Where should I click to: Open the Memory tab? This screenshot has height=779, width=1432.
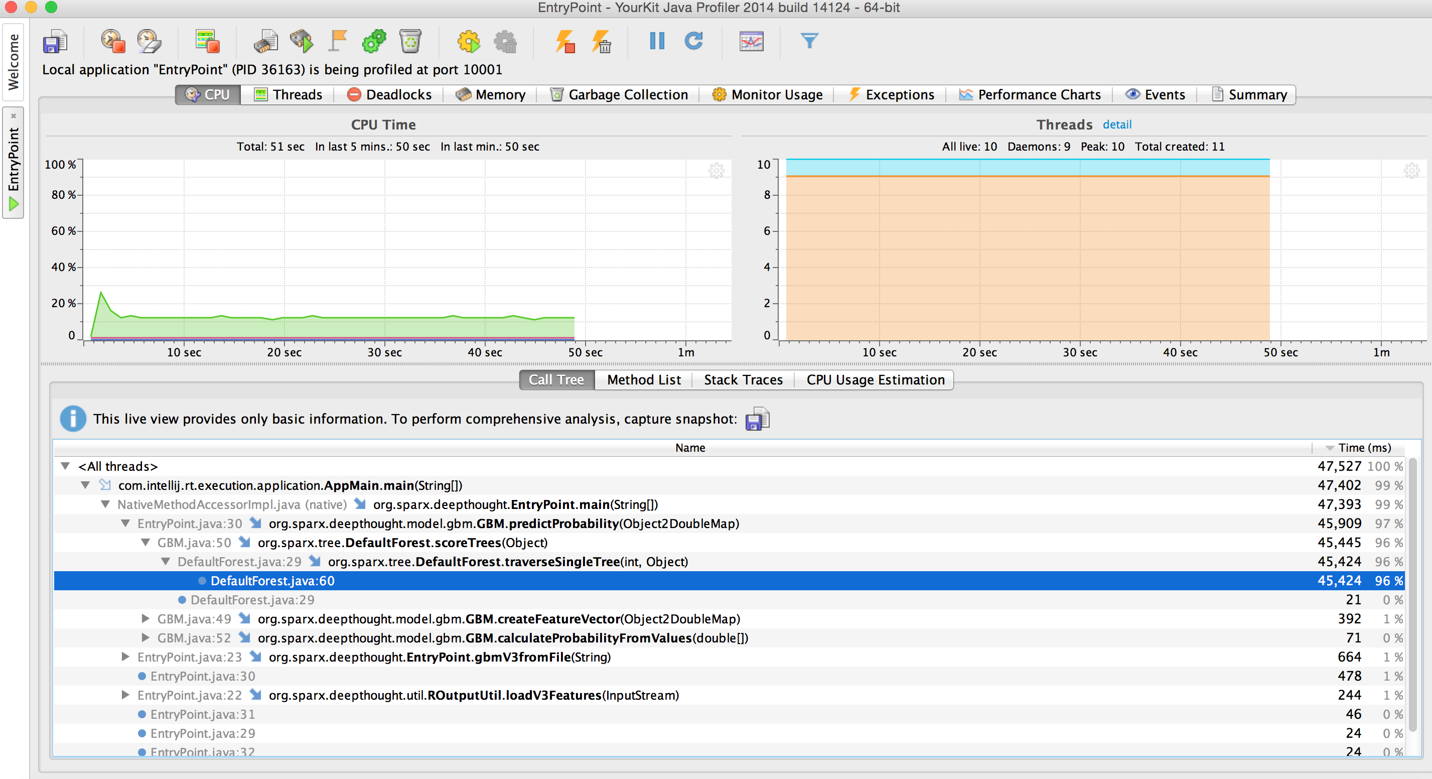(490, 94)
